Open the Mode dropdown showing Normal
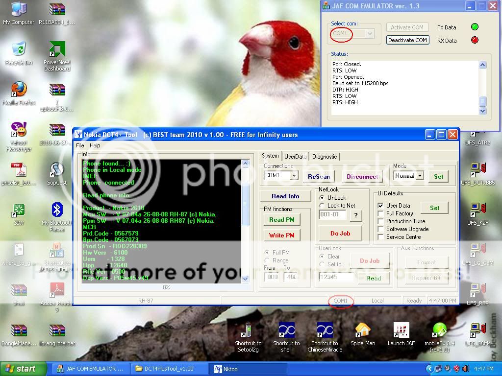This screenshot has height=376, width=502. (x=420, y=176)
